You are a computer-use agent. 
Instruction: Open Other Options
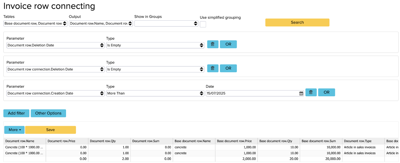(48, 113)
